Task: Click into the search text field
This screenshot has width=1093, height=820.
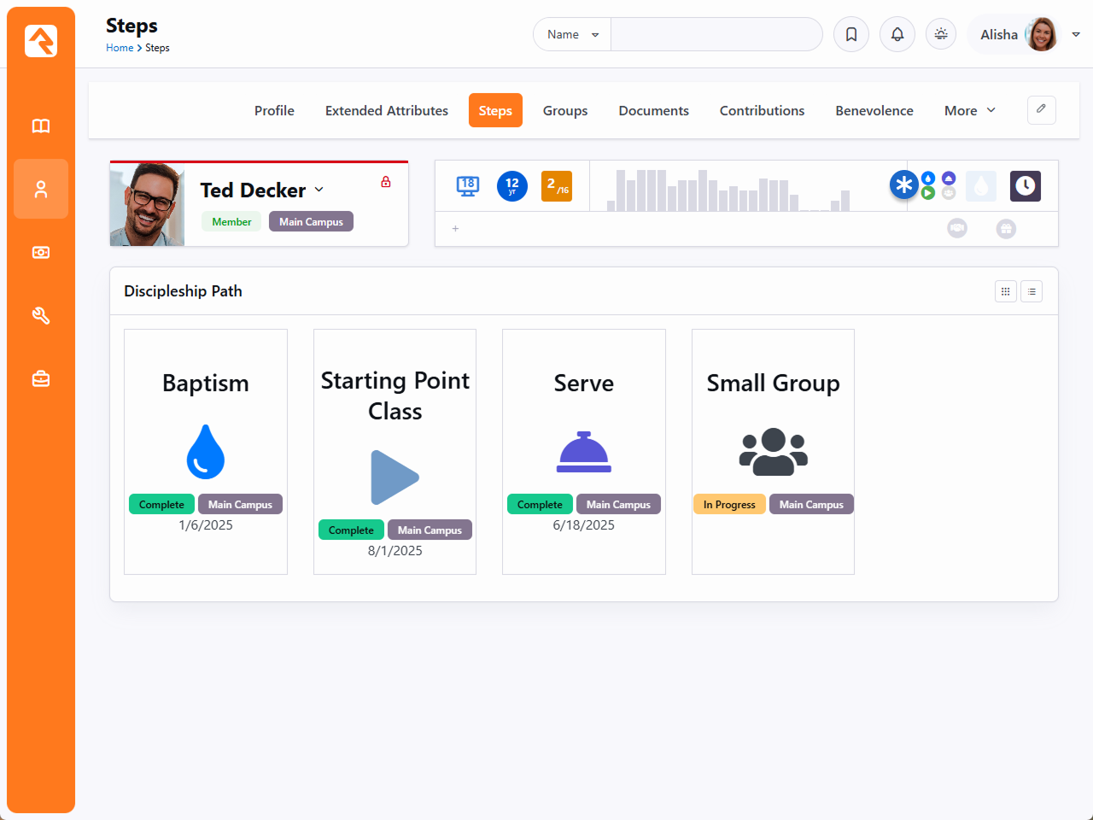Action: pyautogui.click(x=716, y=35)
